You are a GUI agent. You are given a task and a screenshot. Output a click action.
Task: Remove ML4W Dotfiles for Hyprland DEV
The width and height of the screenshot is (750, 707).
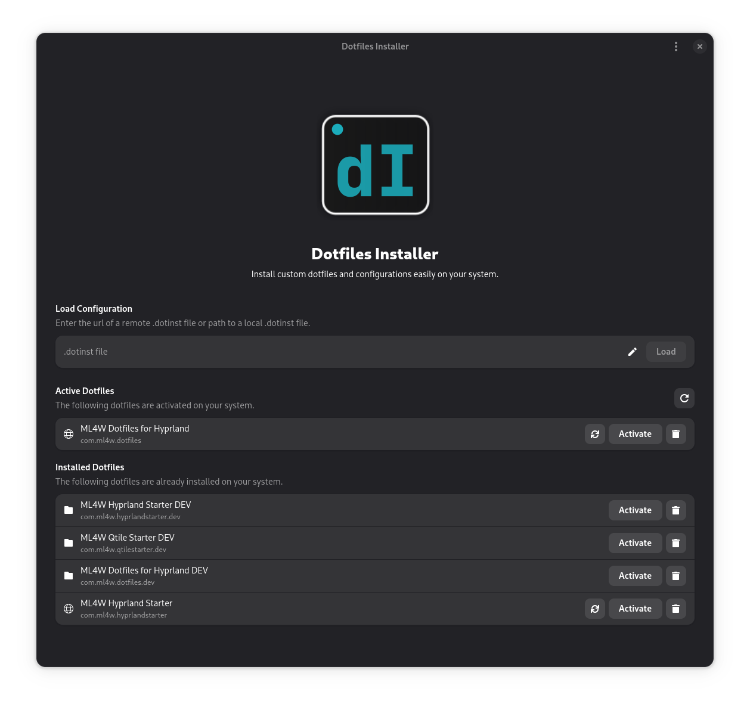tap(675, 576)
